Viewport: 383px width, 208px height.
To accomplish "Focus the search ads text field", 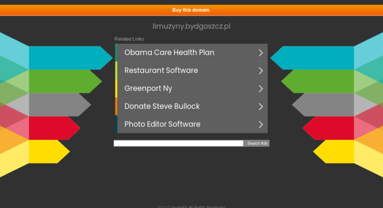I will coord(178,143).
